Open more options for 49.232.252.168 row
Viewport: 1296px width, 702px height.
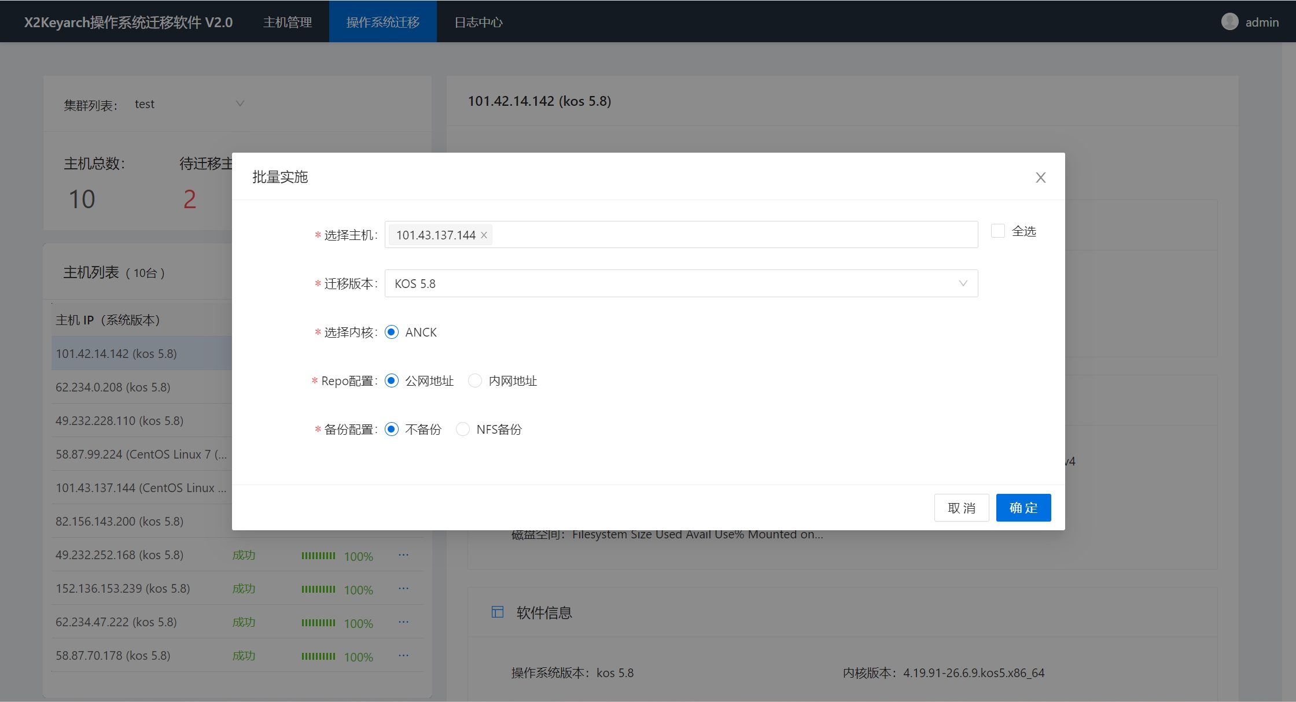point(403,555)
